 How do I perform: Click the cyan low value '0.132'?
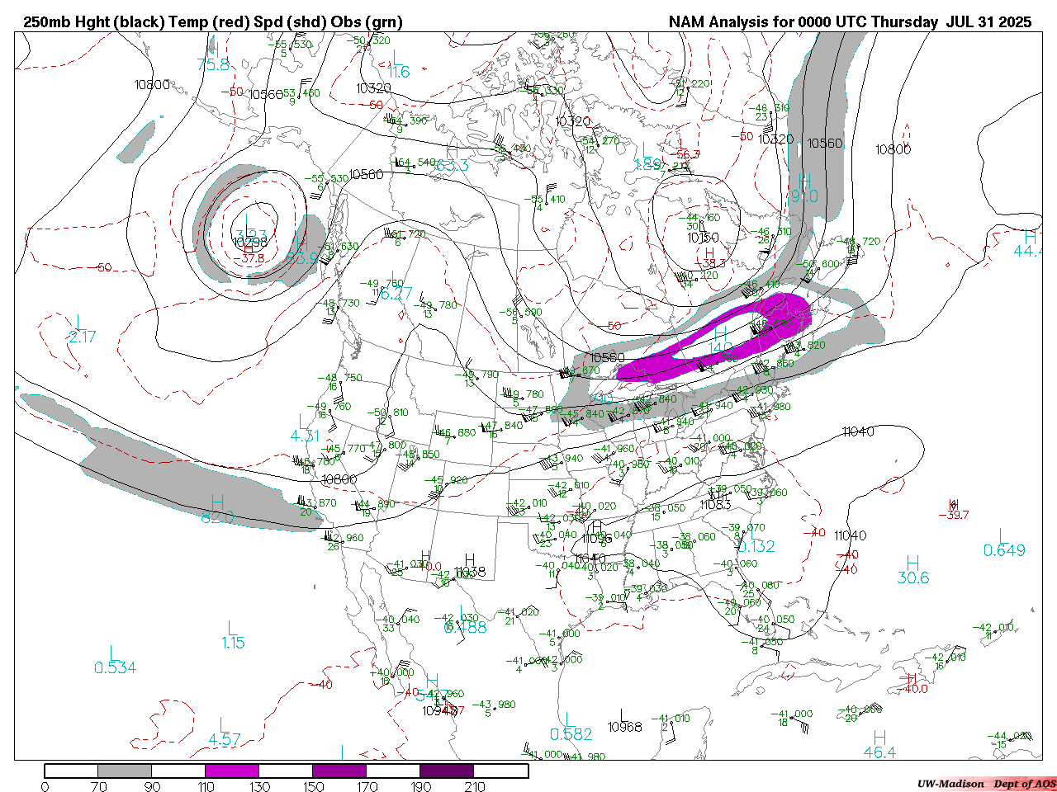point(756,547)
